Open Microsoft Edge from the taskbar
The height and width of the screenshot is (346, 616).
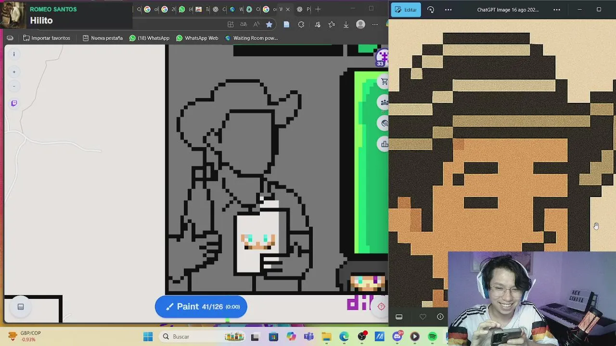344,337
